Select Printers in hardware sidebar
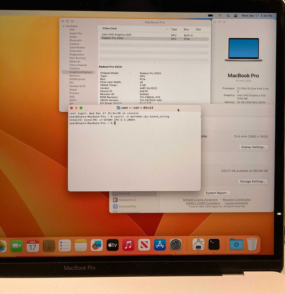Image resolution: width=285 pixels, height=294 pixels. click(74, 93)
